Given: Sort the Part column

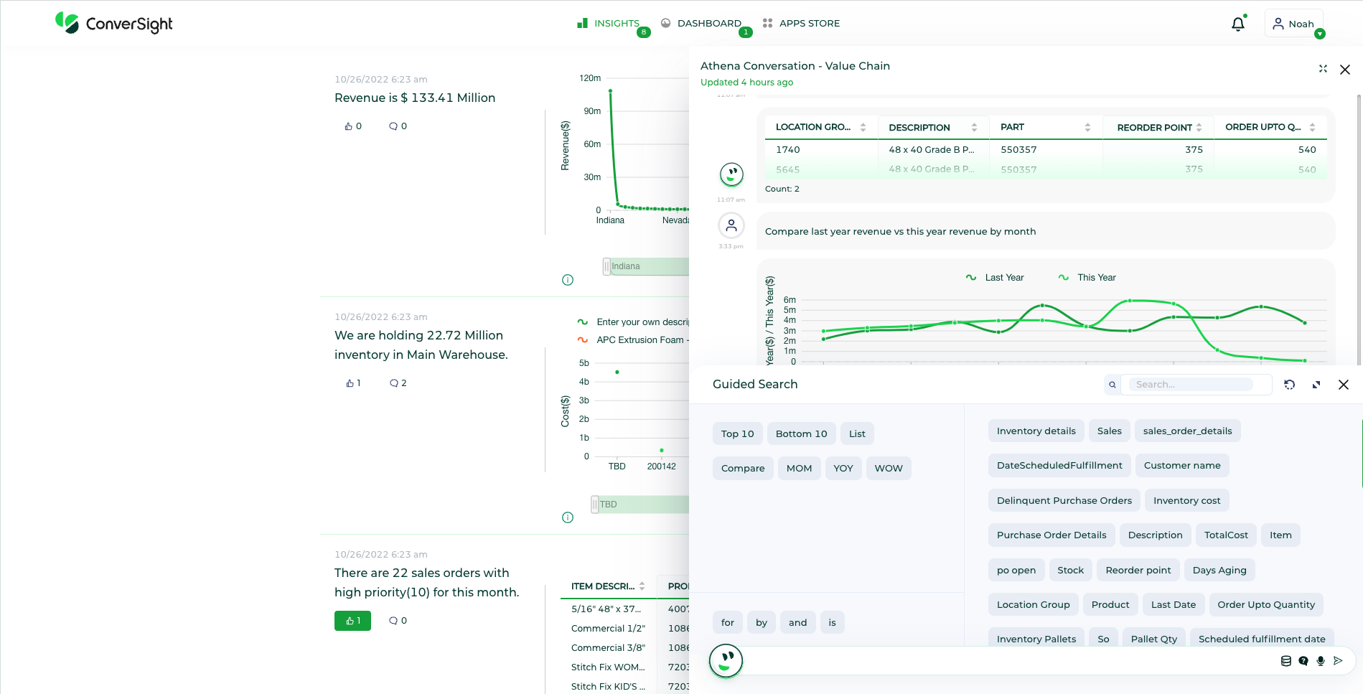Looking at the screenshot, I should (x=1087, y=128).
